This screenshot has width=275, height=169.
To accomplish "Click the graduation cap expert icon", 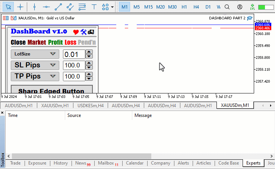I will (250, 18).
